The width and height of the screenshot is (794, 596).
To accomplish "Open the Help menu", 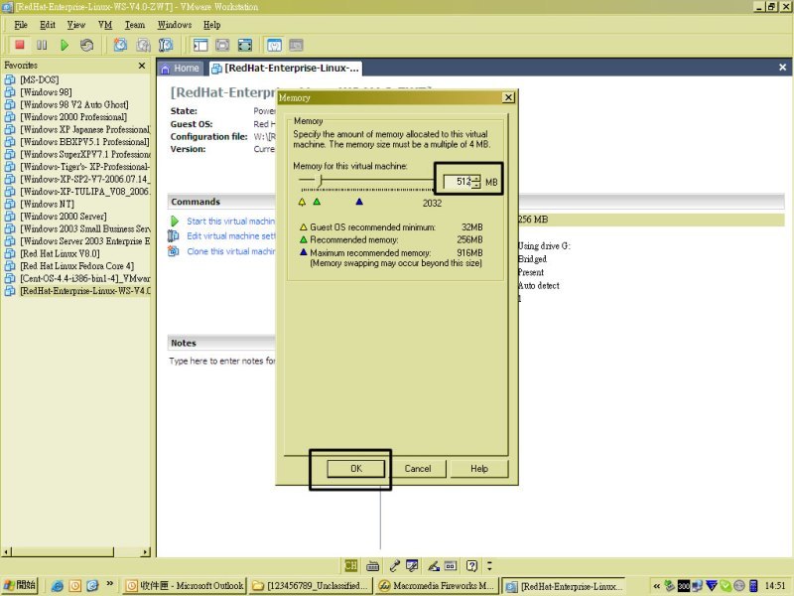I will click(x=212, y=25).
